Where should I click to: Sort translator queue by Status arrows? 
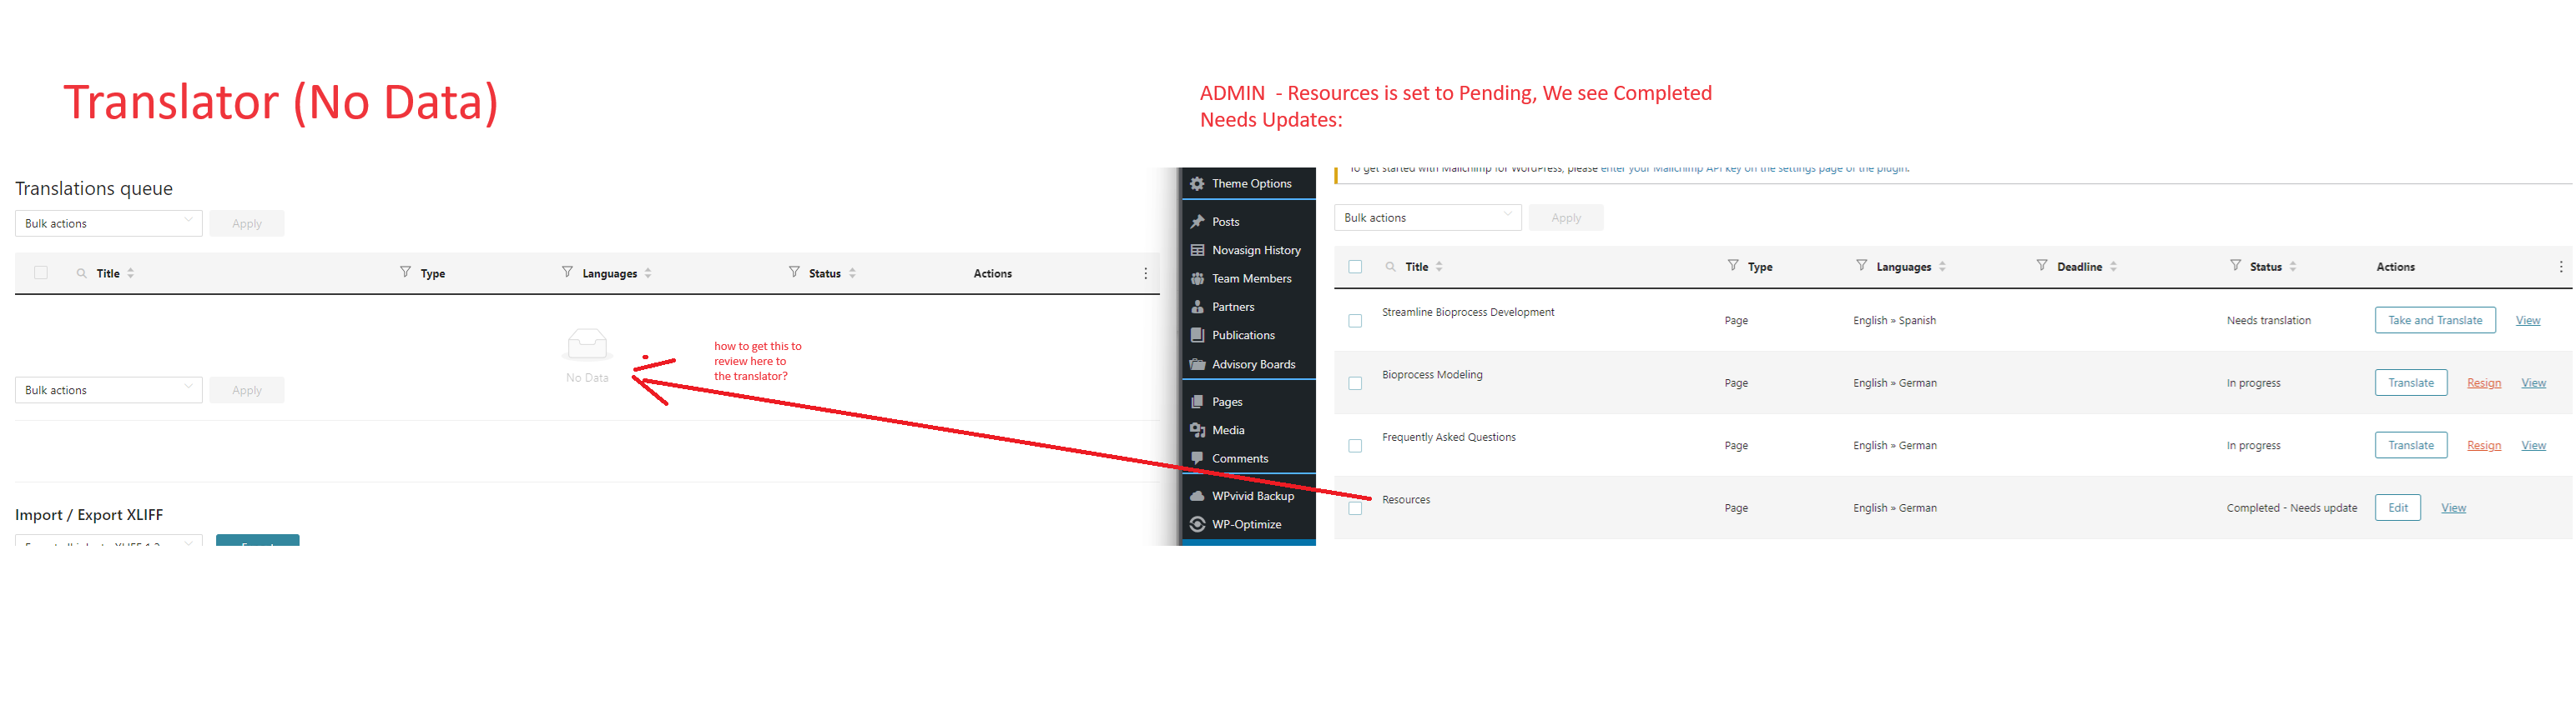click(852, 273)
